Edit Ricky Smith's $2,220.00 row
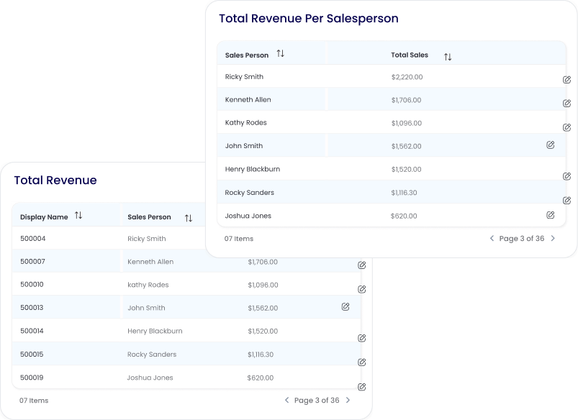 [x=566, y=80]
